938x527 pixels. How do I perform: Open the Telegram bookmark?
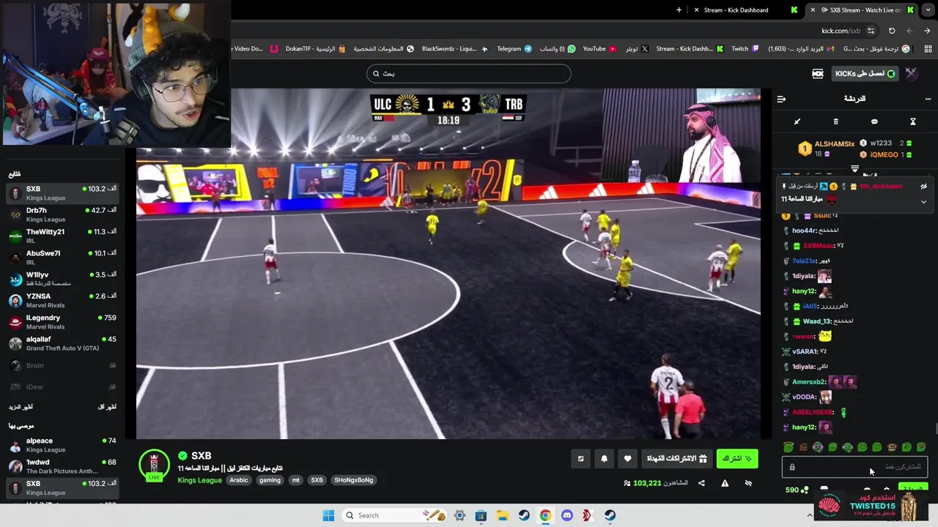(x=514, y=49)
